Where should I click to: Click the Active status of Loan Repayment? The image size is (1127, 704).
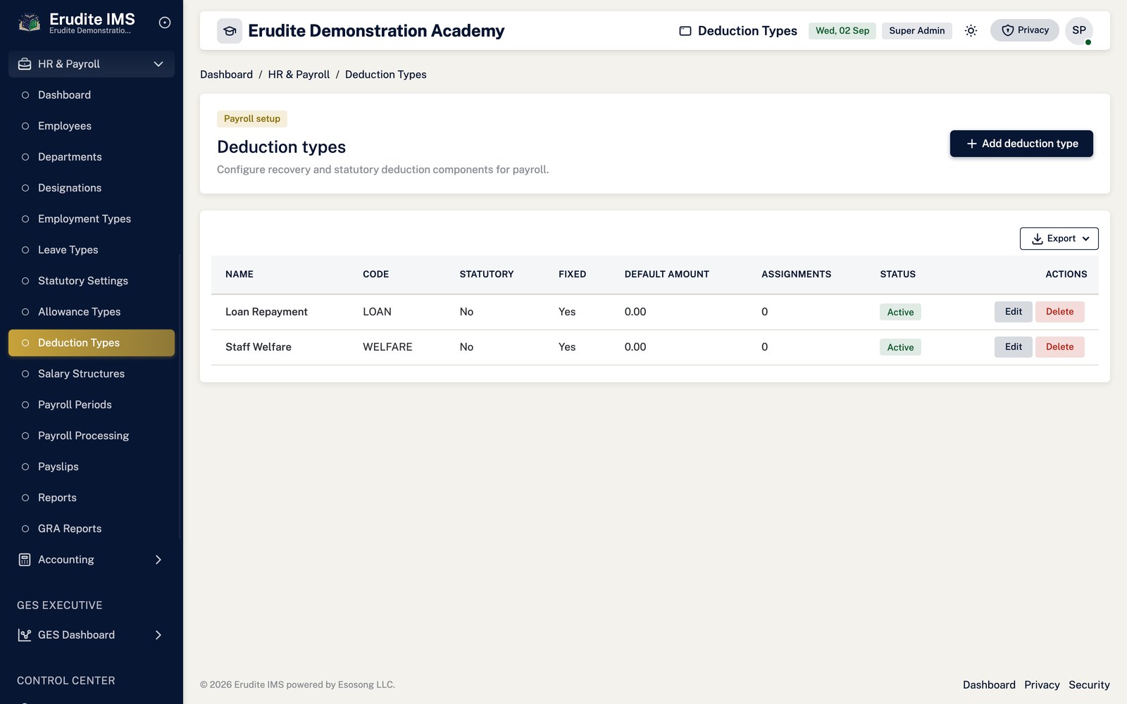[x=900, y=312]
